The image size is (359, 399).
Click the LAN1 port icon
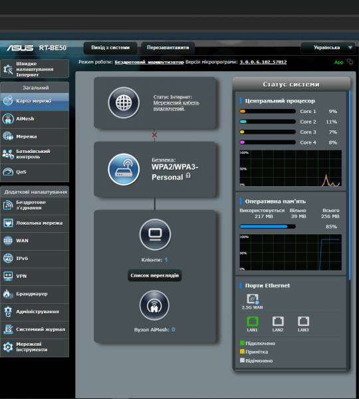click(x=253, y=321)
